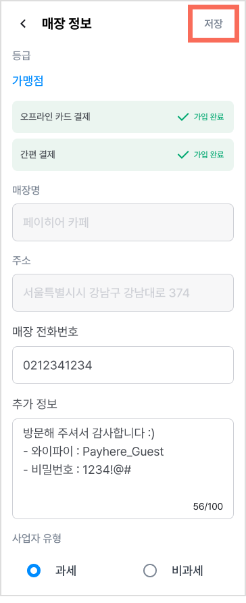
Task: Focus the 추가 정보 text area
Action: click(123, 468)
